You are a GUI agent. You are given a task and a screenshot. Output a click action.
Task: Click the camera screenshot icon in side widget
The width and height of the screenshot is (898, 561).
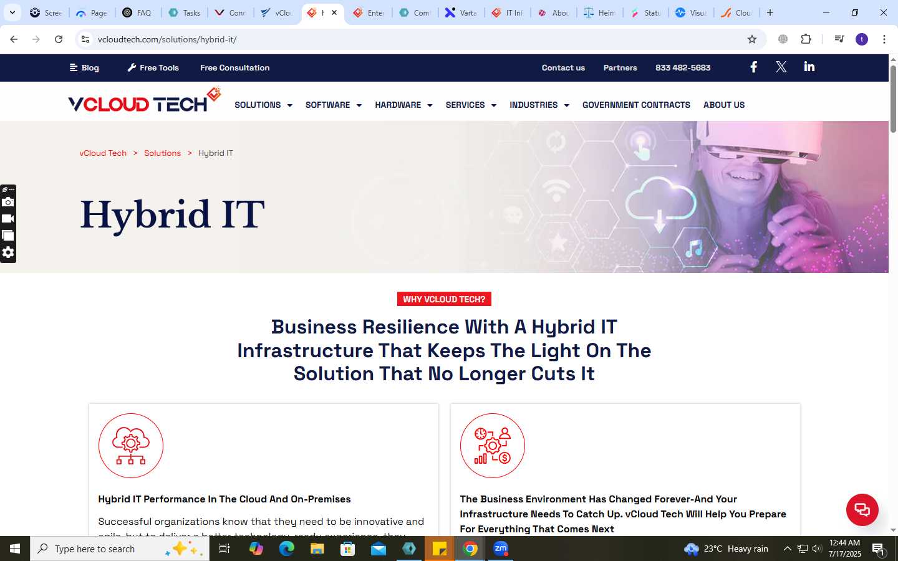pos(8,202)
